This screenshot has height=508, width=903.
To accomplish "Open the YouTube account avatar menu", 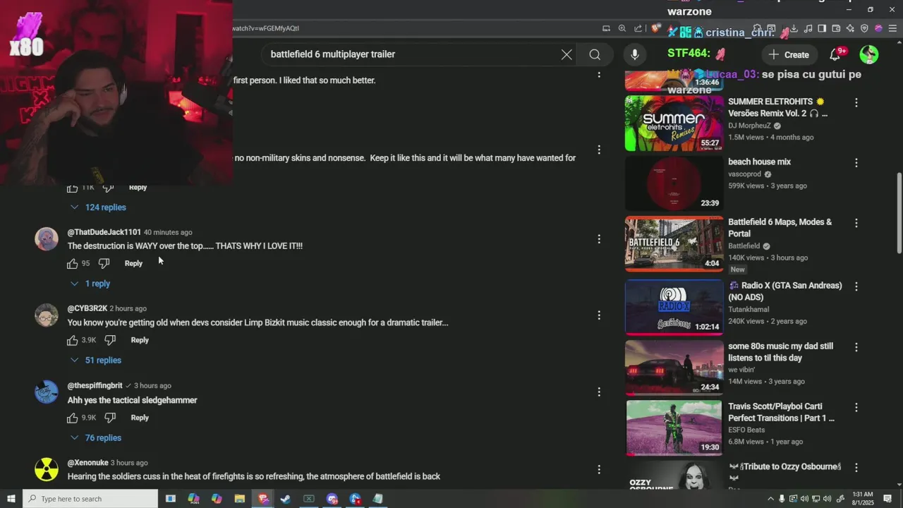I will coord(869,54).
